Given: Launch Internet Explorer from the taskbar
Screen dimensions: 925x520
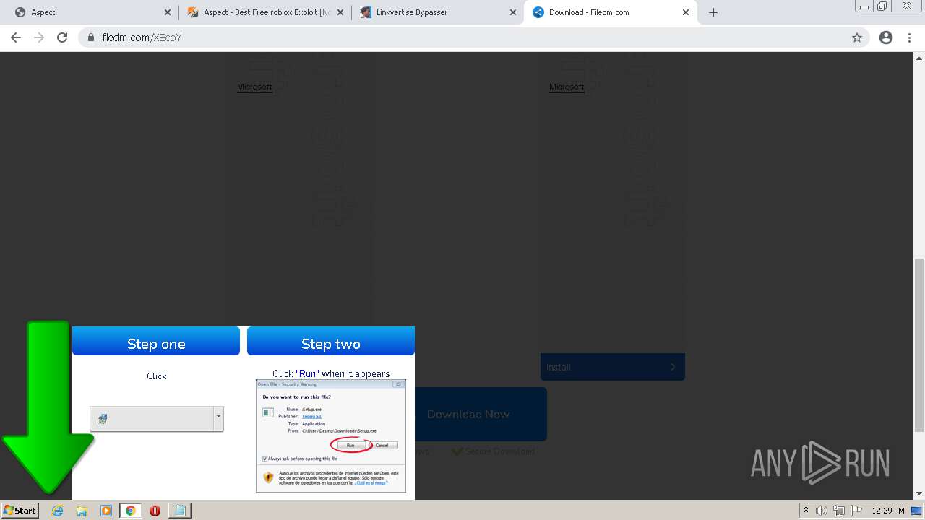Looking at the screenshot, I should coord(57,511).
